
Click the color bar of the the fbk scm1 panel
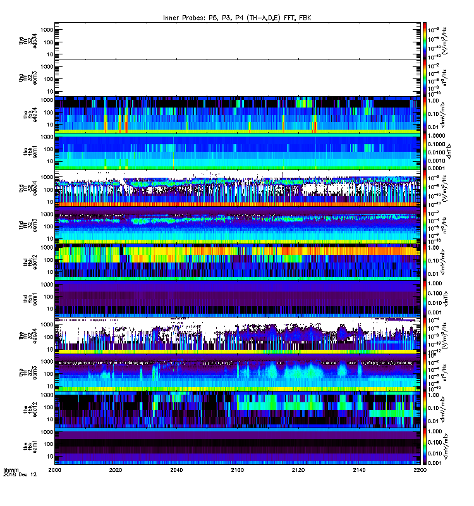pos(425,446)
